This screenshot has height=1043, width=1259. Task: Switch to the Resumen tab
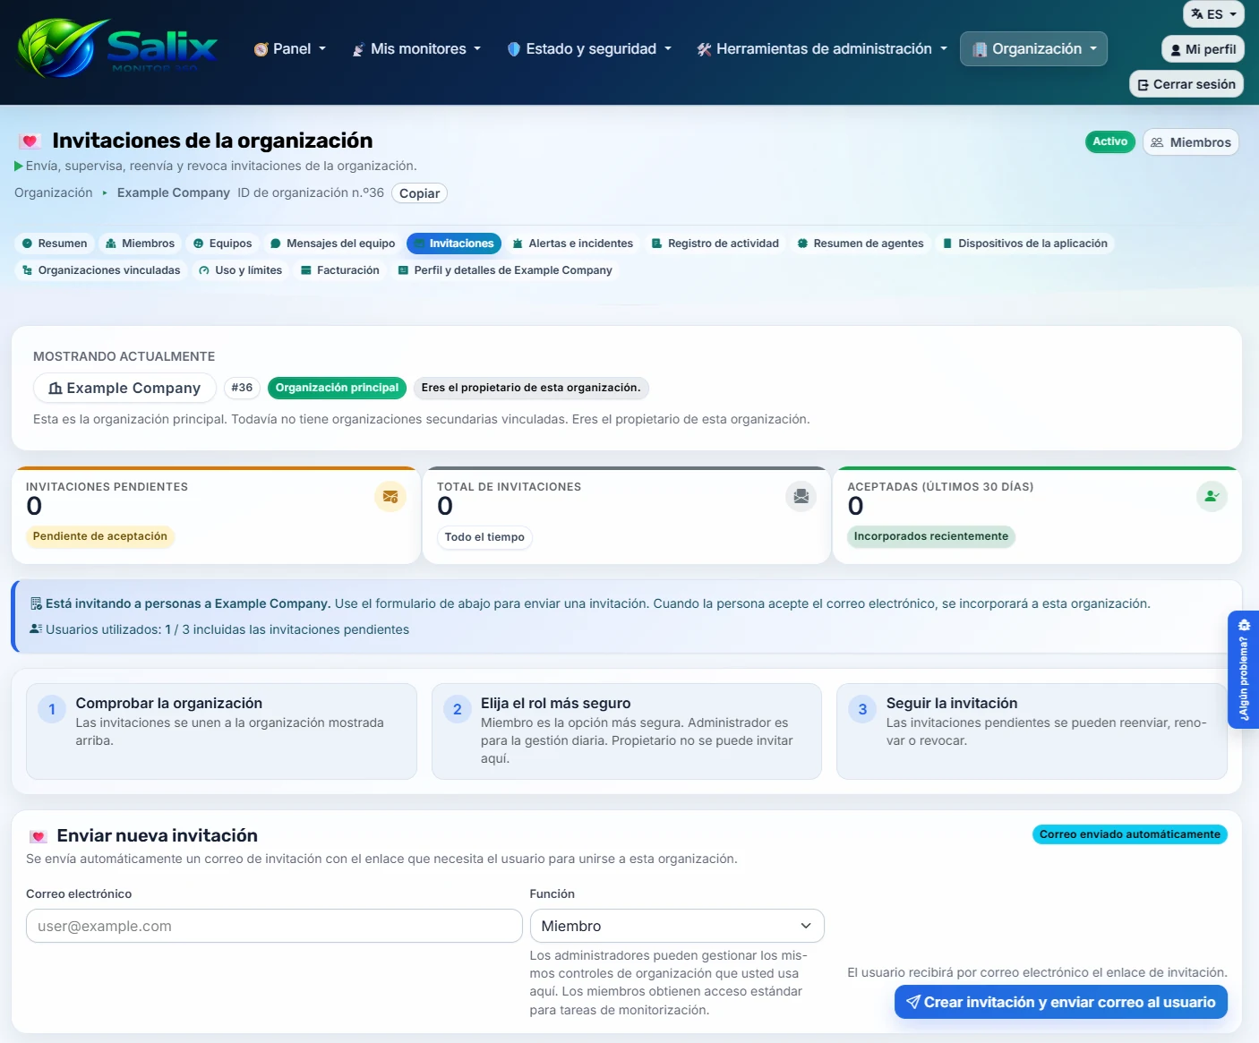[x=55, y=244]
